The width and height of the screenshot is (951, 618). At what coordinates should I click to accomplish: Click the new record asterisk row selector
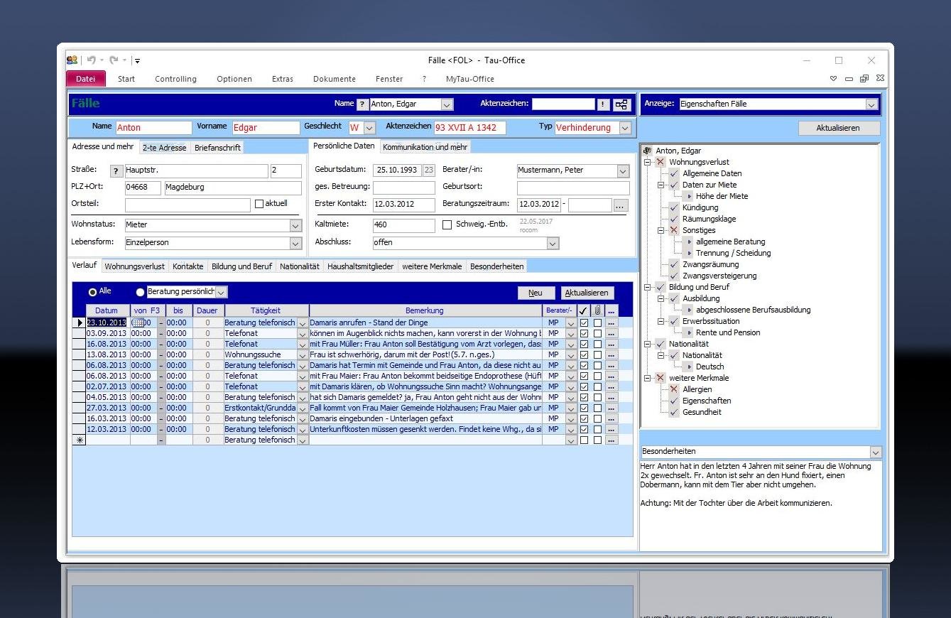[80, 440]
